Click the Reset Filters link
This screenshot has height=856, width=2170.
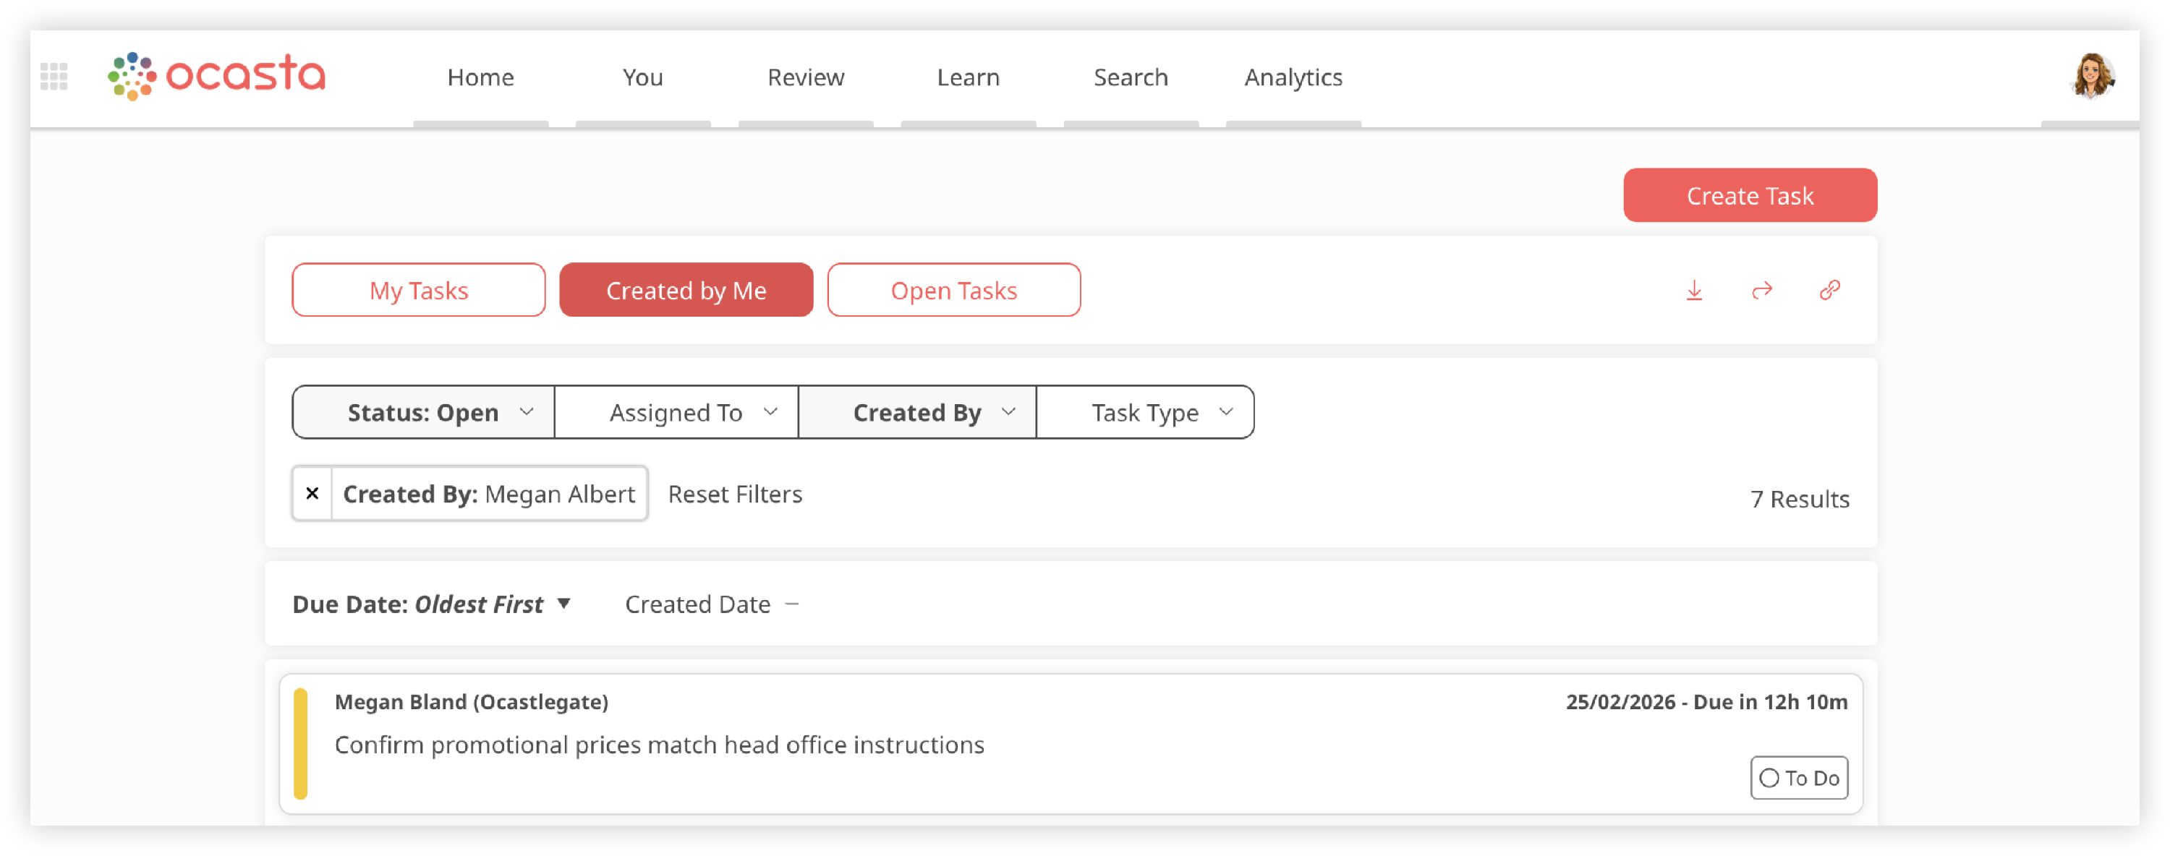735,494
